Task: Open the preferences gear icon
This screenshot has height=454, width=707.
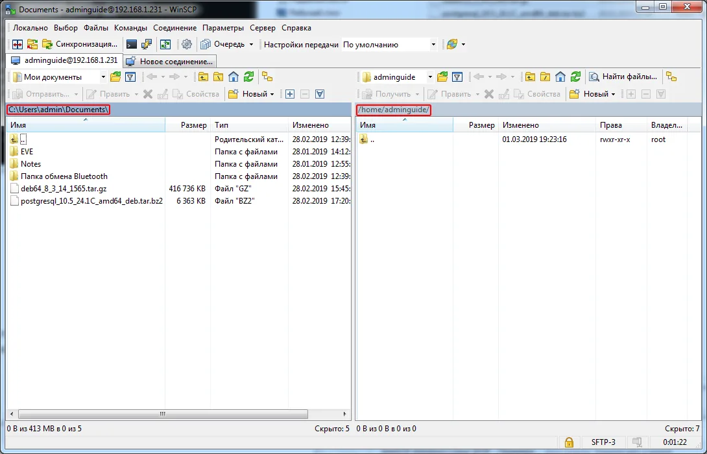Action: click(187, 44)
